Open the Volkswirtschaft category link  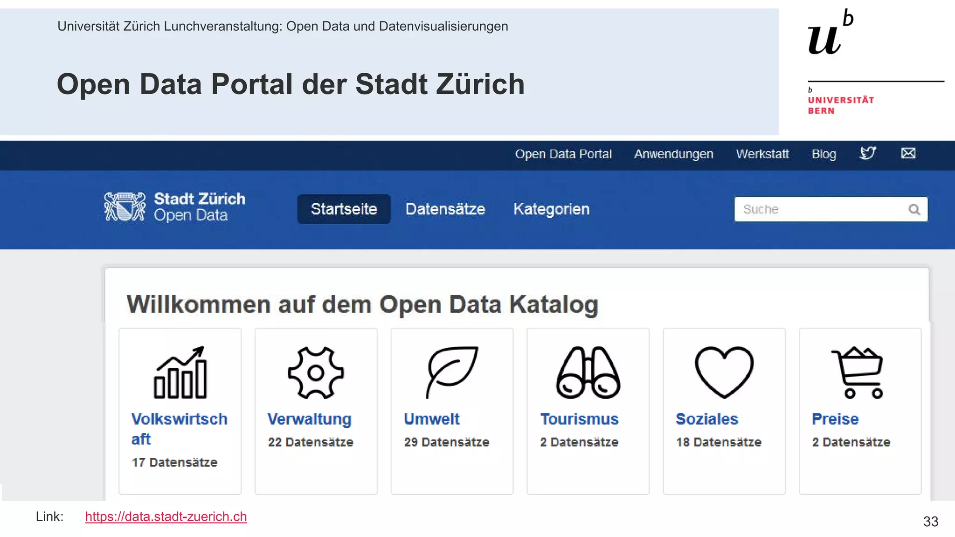pyautogui.click(x=180, y=429)
